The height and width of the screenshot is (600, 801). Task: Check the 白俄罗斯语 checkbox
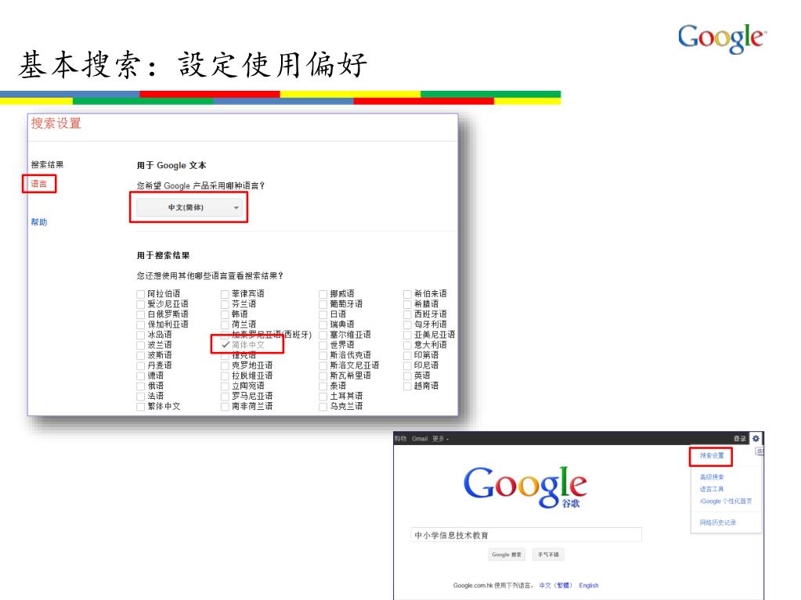[x=140, y=314]
